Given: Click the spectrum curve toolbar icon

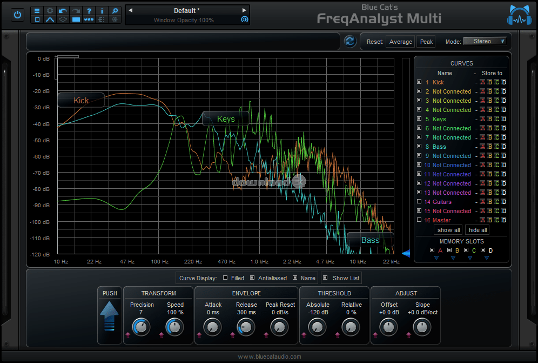Looking at the screenshot, I should coord(50,19).
